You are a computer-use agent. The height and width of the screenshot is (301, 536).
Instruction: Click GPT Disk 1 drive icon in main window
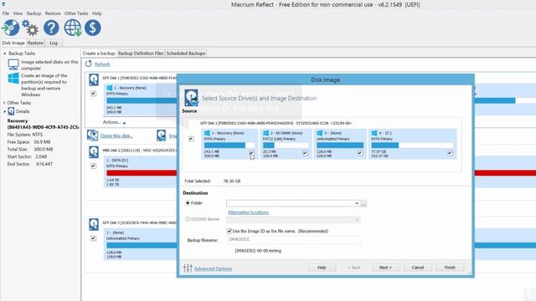click(94, 79)
